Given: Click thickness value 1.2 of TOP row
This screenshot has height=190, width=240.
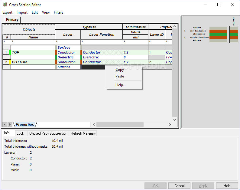Looking at the screenshot, I should [136, 52].
